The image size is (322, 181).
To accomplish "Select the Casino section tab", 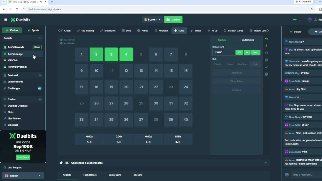I will (x=12, y=30).
